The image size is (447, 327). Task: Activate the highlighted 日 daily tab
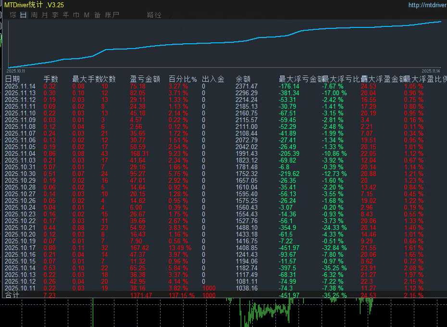pyautogui.click(x=23, y=14)
